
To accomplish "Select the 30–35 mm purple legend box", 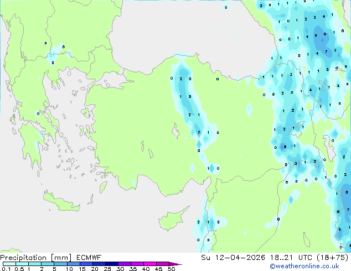I will pos(124,264).
